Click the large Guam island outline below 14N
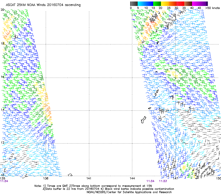The width and height of the screenshot is (221, 194). (143, 120)
